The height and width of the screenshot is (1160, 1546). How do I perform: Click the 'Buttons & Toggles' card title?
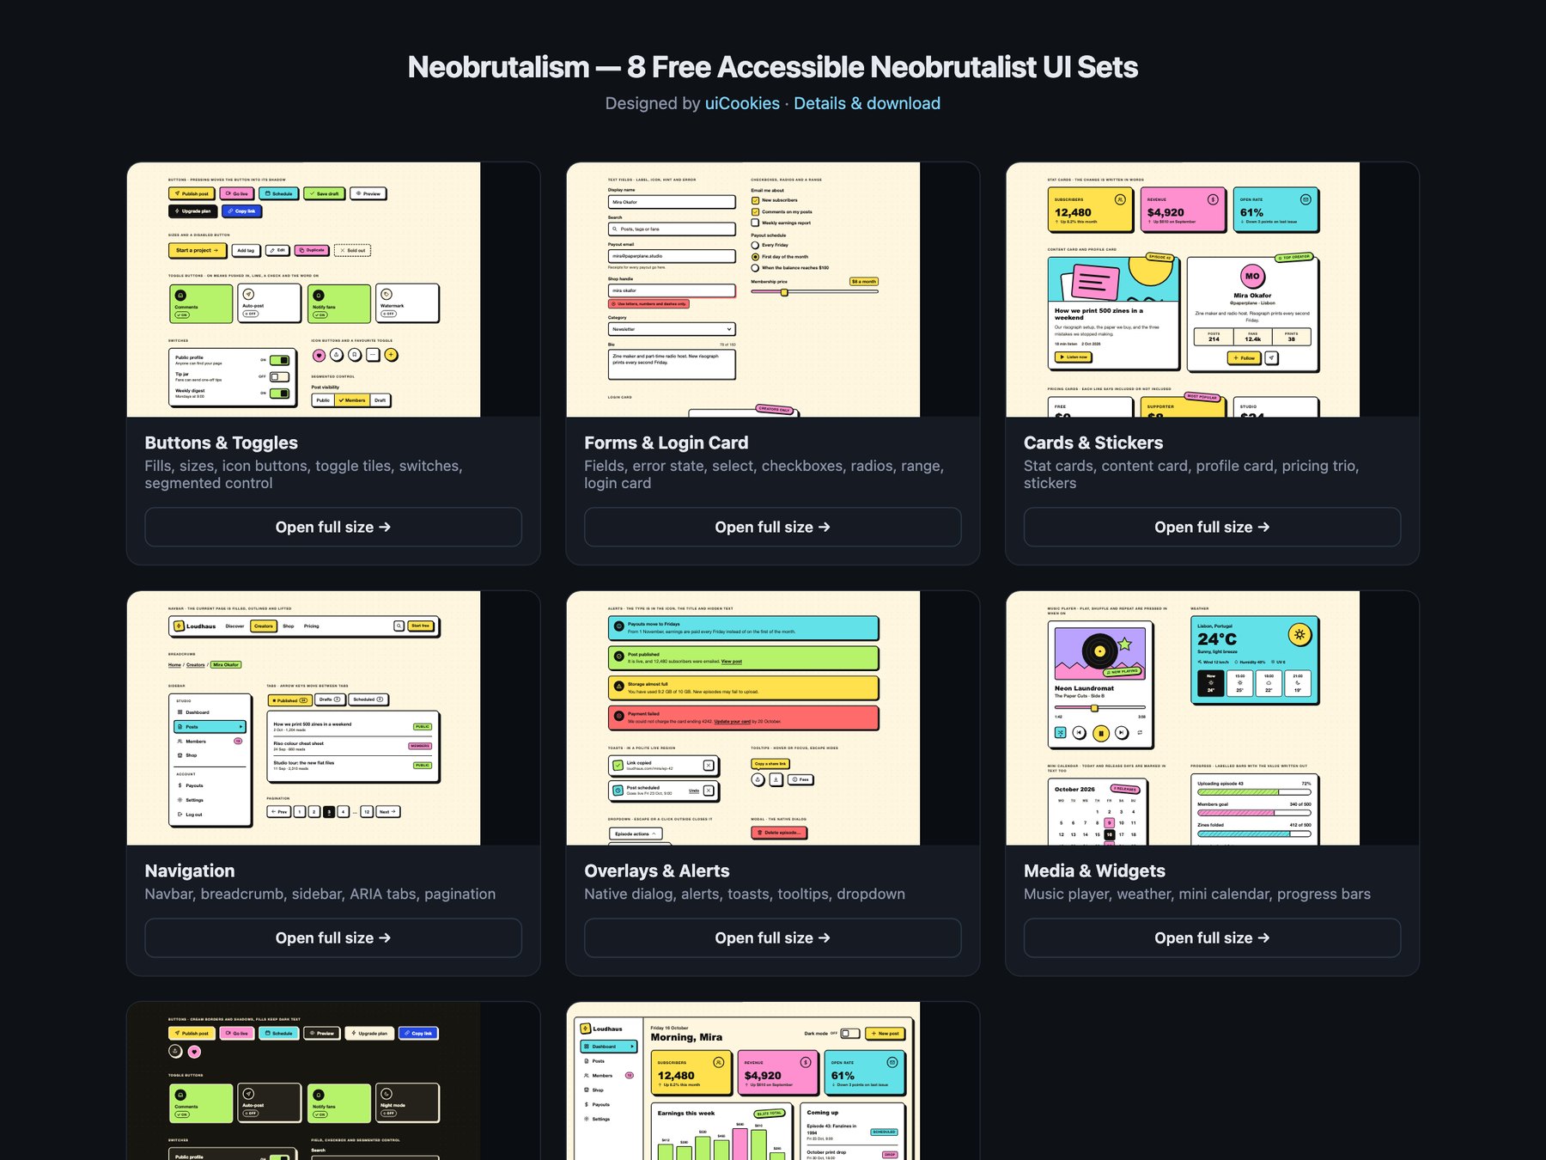click(222, 443)
